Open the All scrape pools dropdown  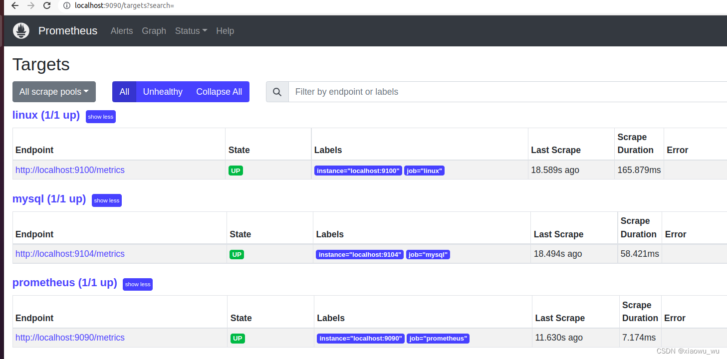54,92
